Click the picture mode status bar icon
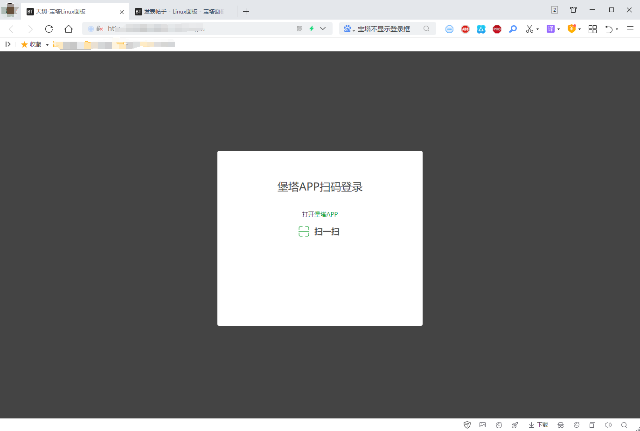This screenshot has width=640, height=431. [x=483, y=425]
